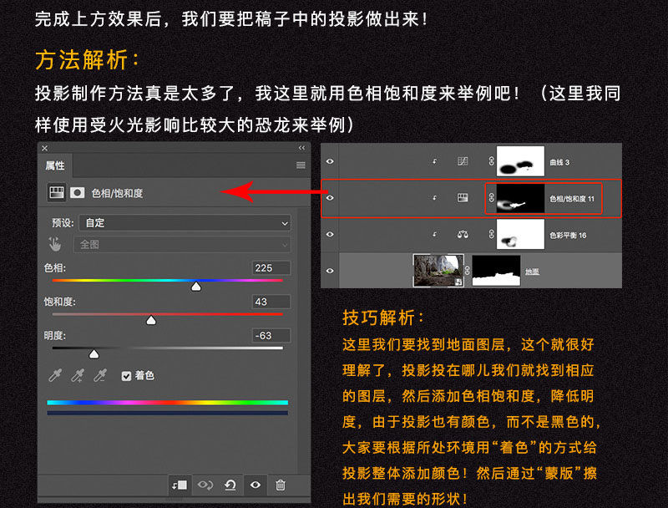This screenshot has width=668, height=508.
Task: Open the Properties panel flyout menu
Action: pyautogui.click(x=301, y=165)
